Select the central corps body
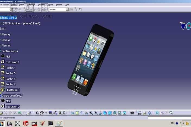This screenshot has height=127, width=191. 9,51
